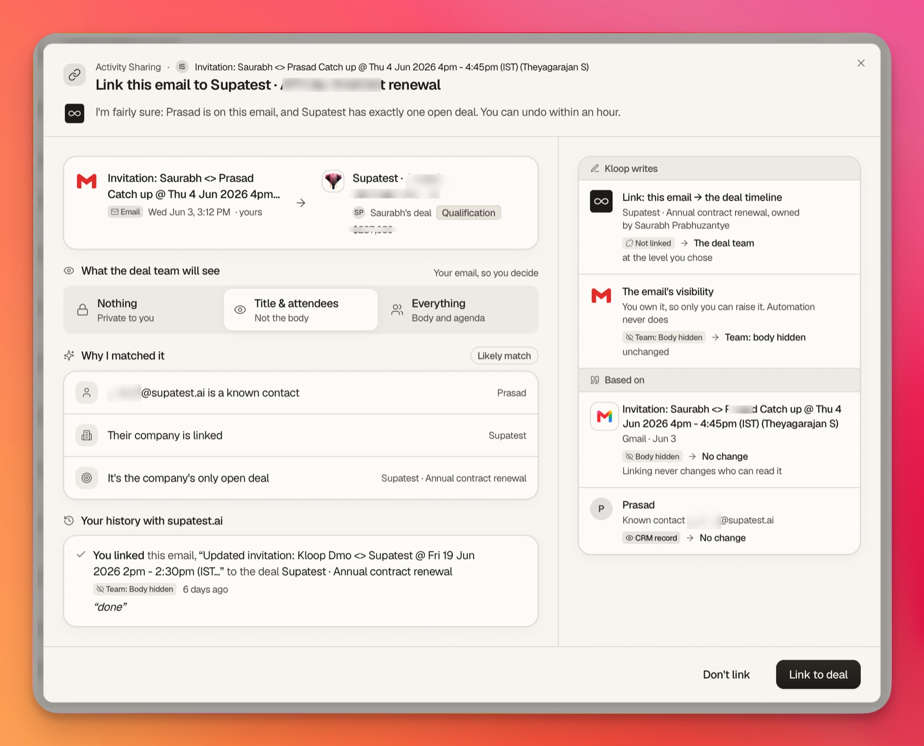
Task: Click the eye icon in Title & attendees
Action: point(240,310)
